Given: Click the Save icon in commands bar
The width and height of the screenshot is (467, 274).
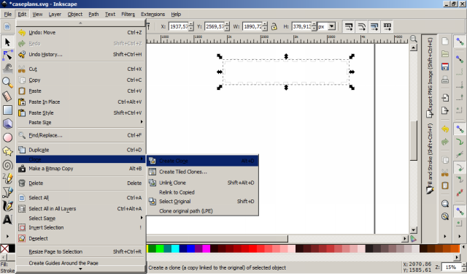Looking at the screenshot, I should (x=445, y=66).
